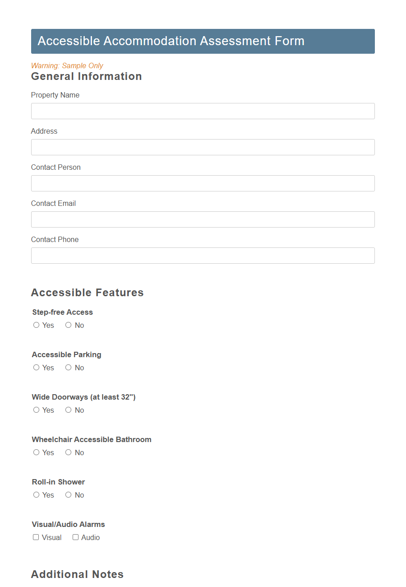Check the Visual alarms checkbox

tap(36, 537)
